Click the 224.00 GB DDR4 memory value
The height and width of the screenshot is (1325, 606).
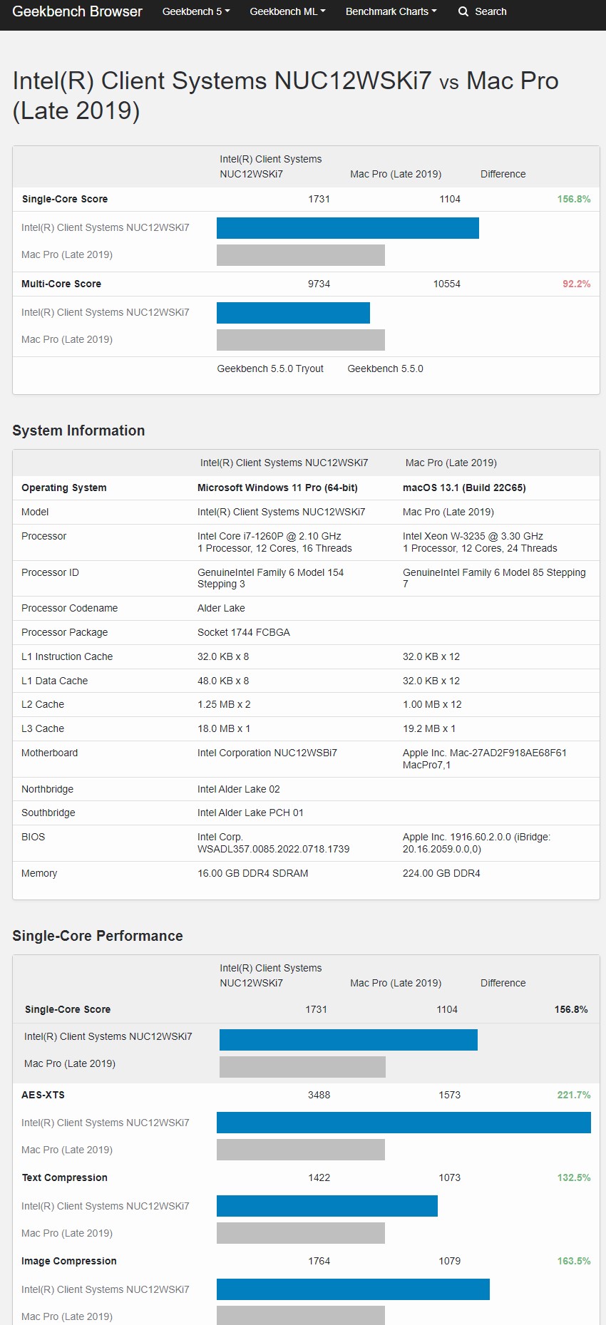point(441,874)
